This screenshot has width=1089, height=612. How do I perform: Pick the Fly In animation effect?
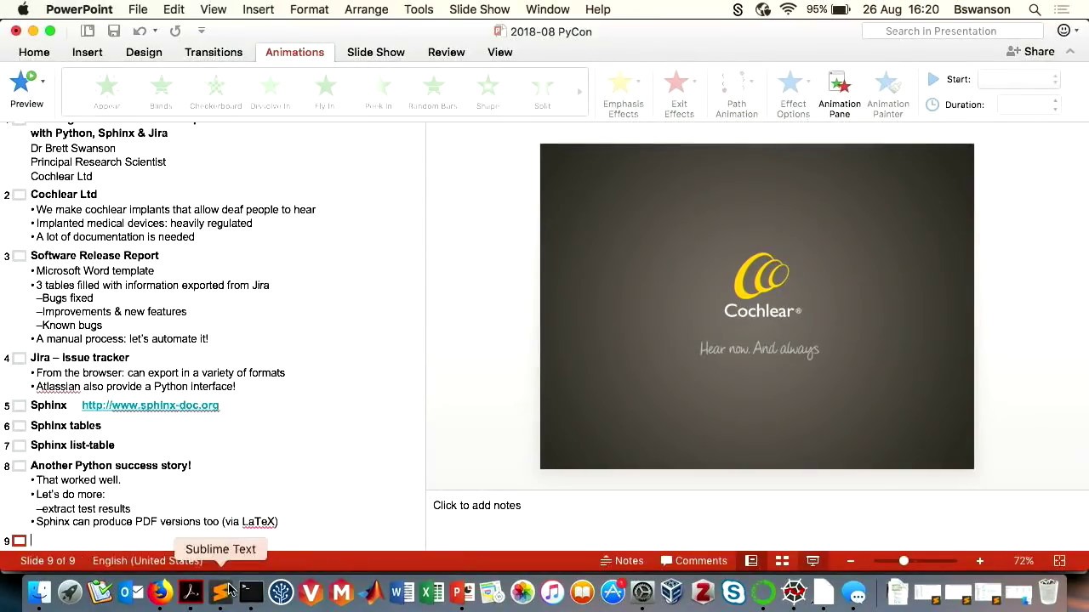[x=324, y=92]
